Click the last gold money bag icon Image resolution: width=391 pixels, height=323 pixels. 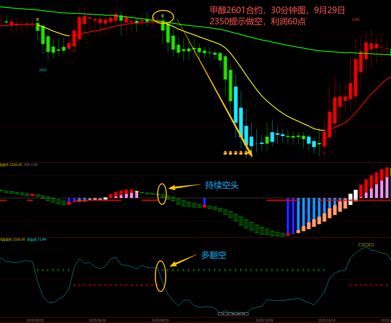(x=246, y=153)
